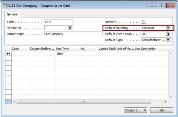Image resolution: width=178 pixels, height=117 pixels.
Task: Select the General tab
Action: click(x=12, y=14)
